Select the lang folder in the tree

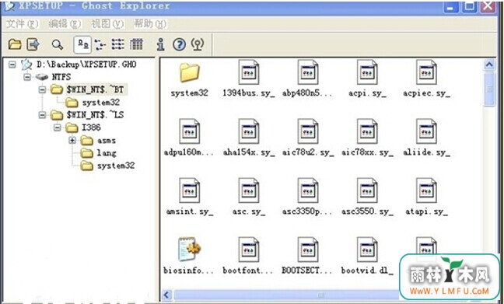(107, 153)
